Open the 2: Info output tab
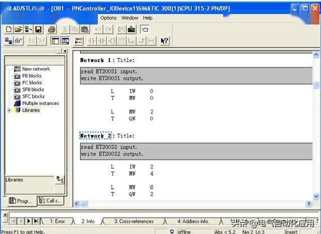Viewport: 321px width, 234px height. pos(88,221)
